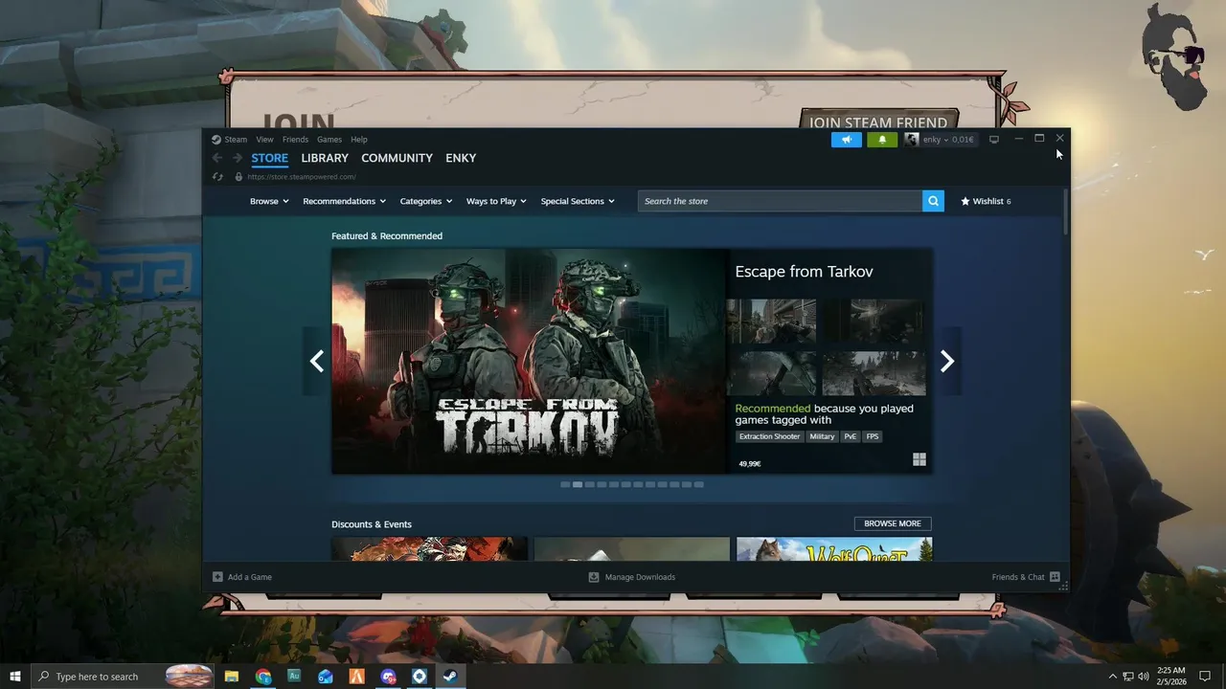Open the green bell notifications button
Viewport: 1226px width, 689px height.
(x=882, y=140)
